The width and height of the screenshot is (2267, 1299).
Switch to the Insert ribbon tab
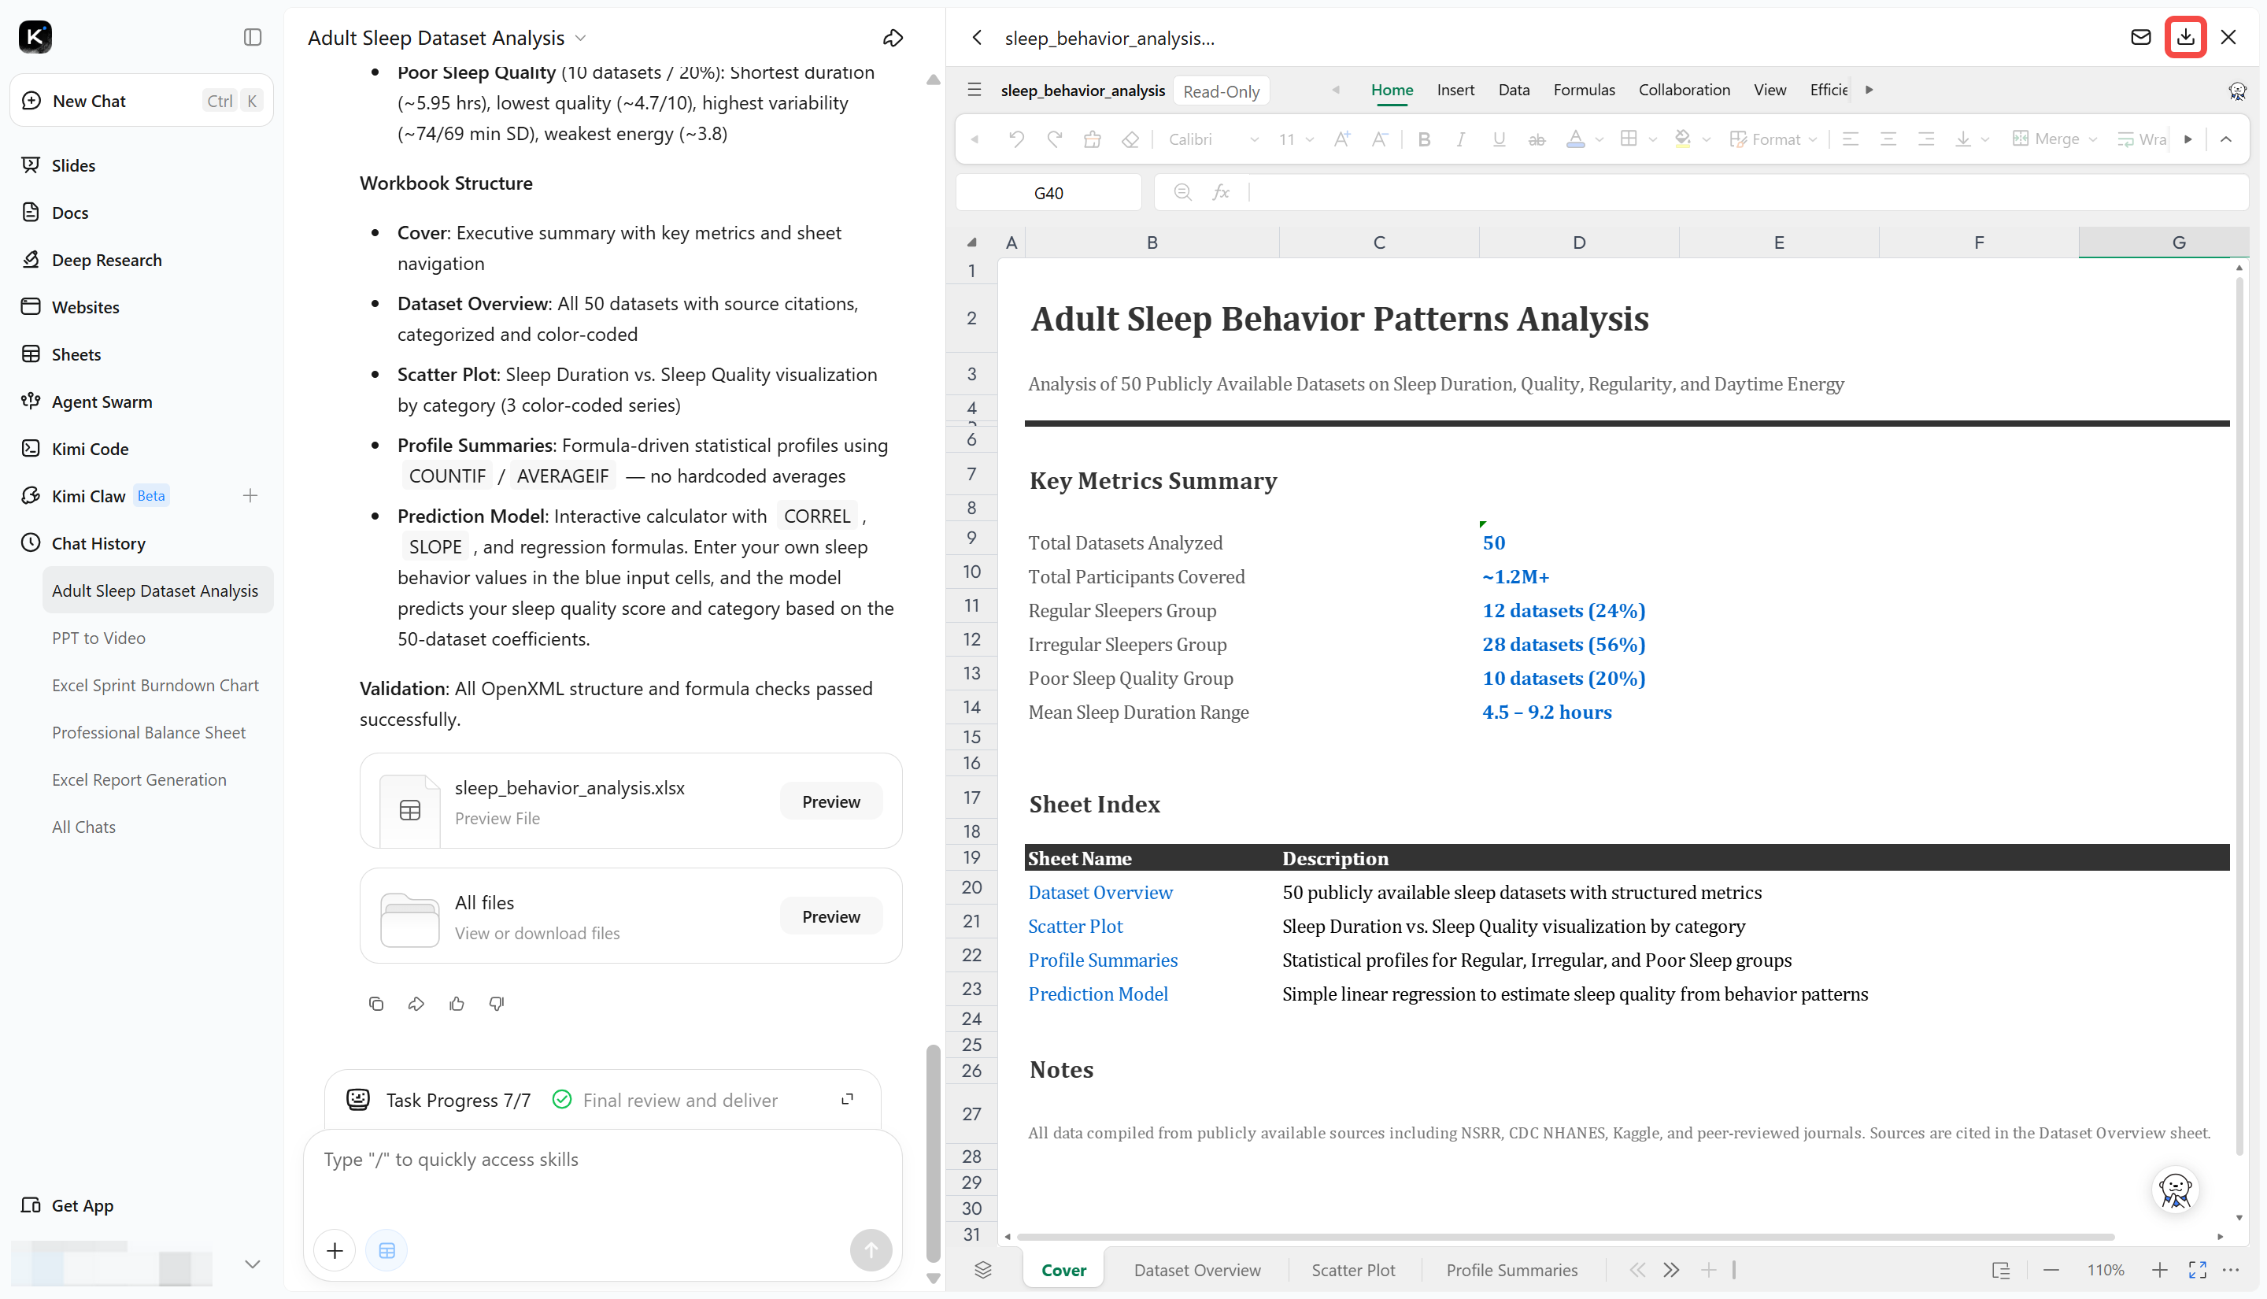point(1455,89)
